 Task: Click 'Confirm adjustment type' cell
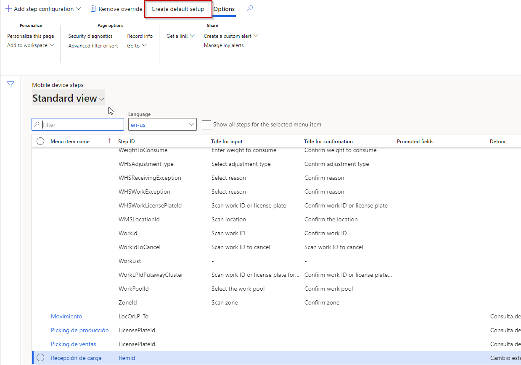(337, 164)
